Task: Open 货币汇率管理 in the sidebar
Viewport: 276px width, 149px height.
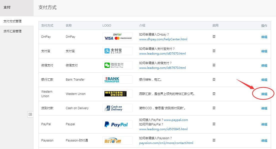Action: [12, 31]
